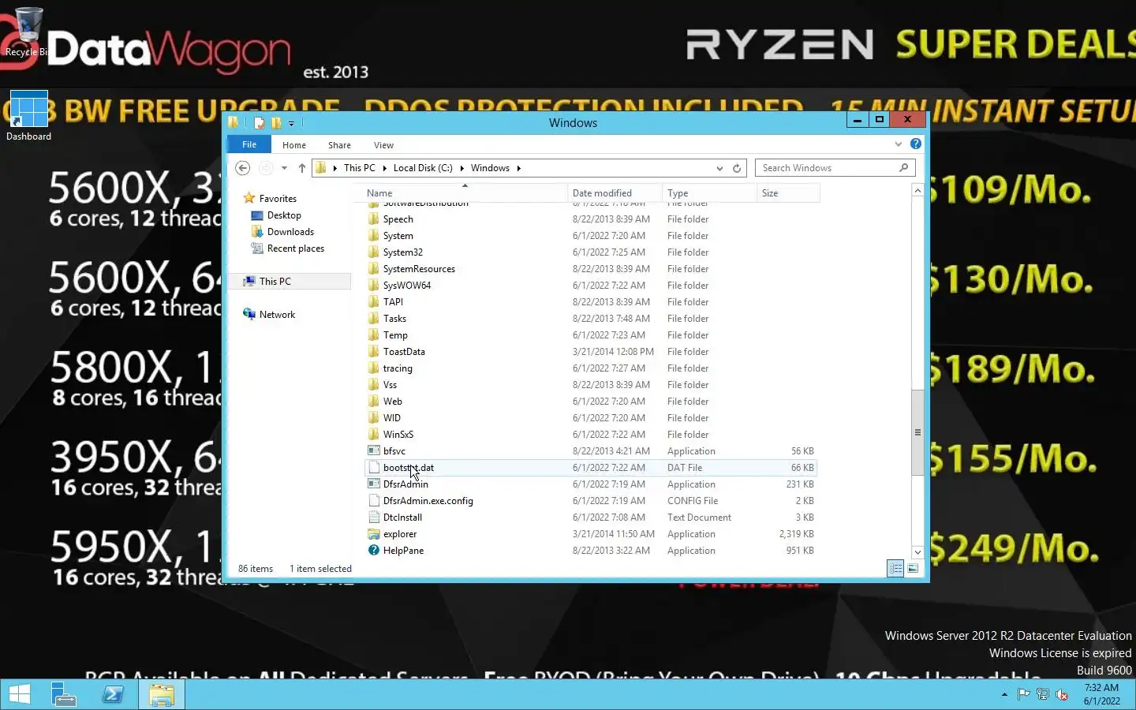
Task: Select the HelpPane application icon
Action: (x=374, y=551)
